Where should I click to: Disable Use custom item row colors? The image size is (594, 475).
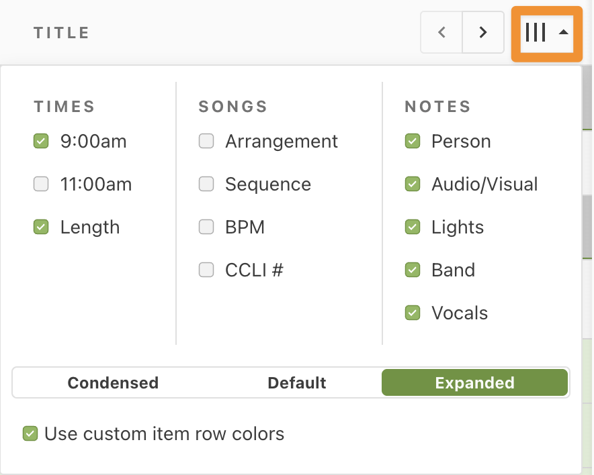click(x=30, y=433)
